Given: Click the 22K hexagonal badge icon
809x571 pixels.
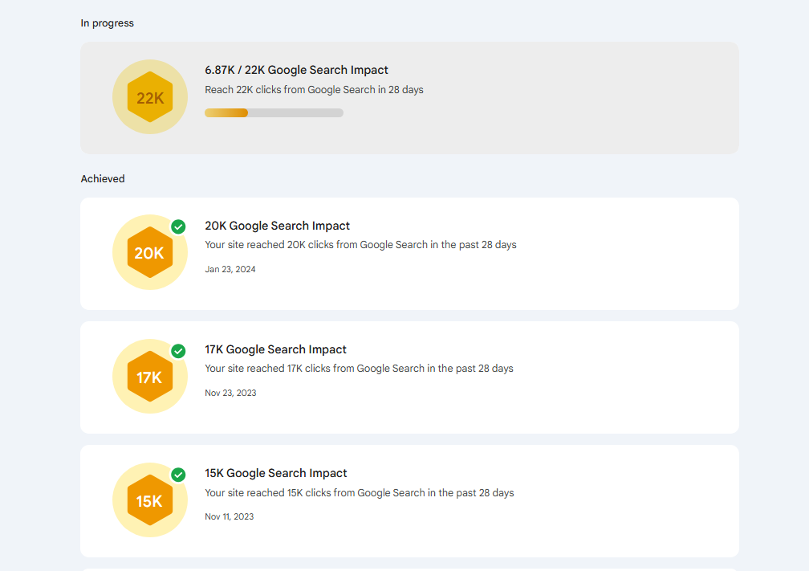Looking at the screenshot, I should point(149,96).
